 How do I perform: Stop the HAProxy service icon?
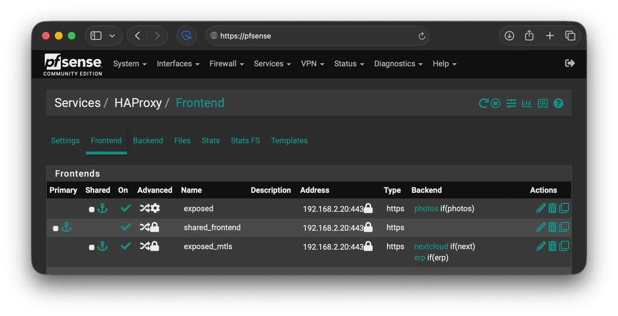495,103
